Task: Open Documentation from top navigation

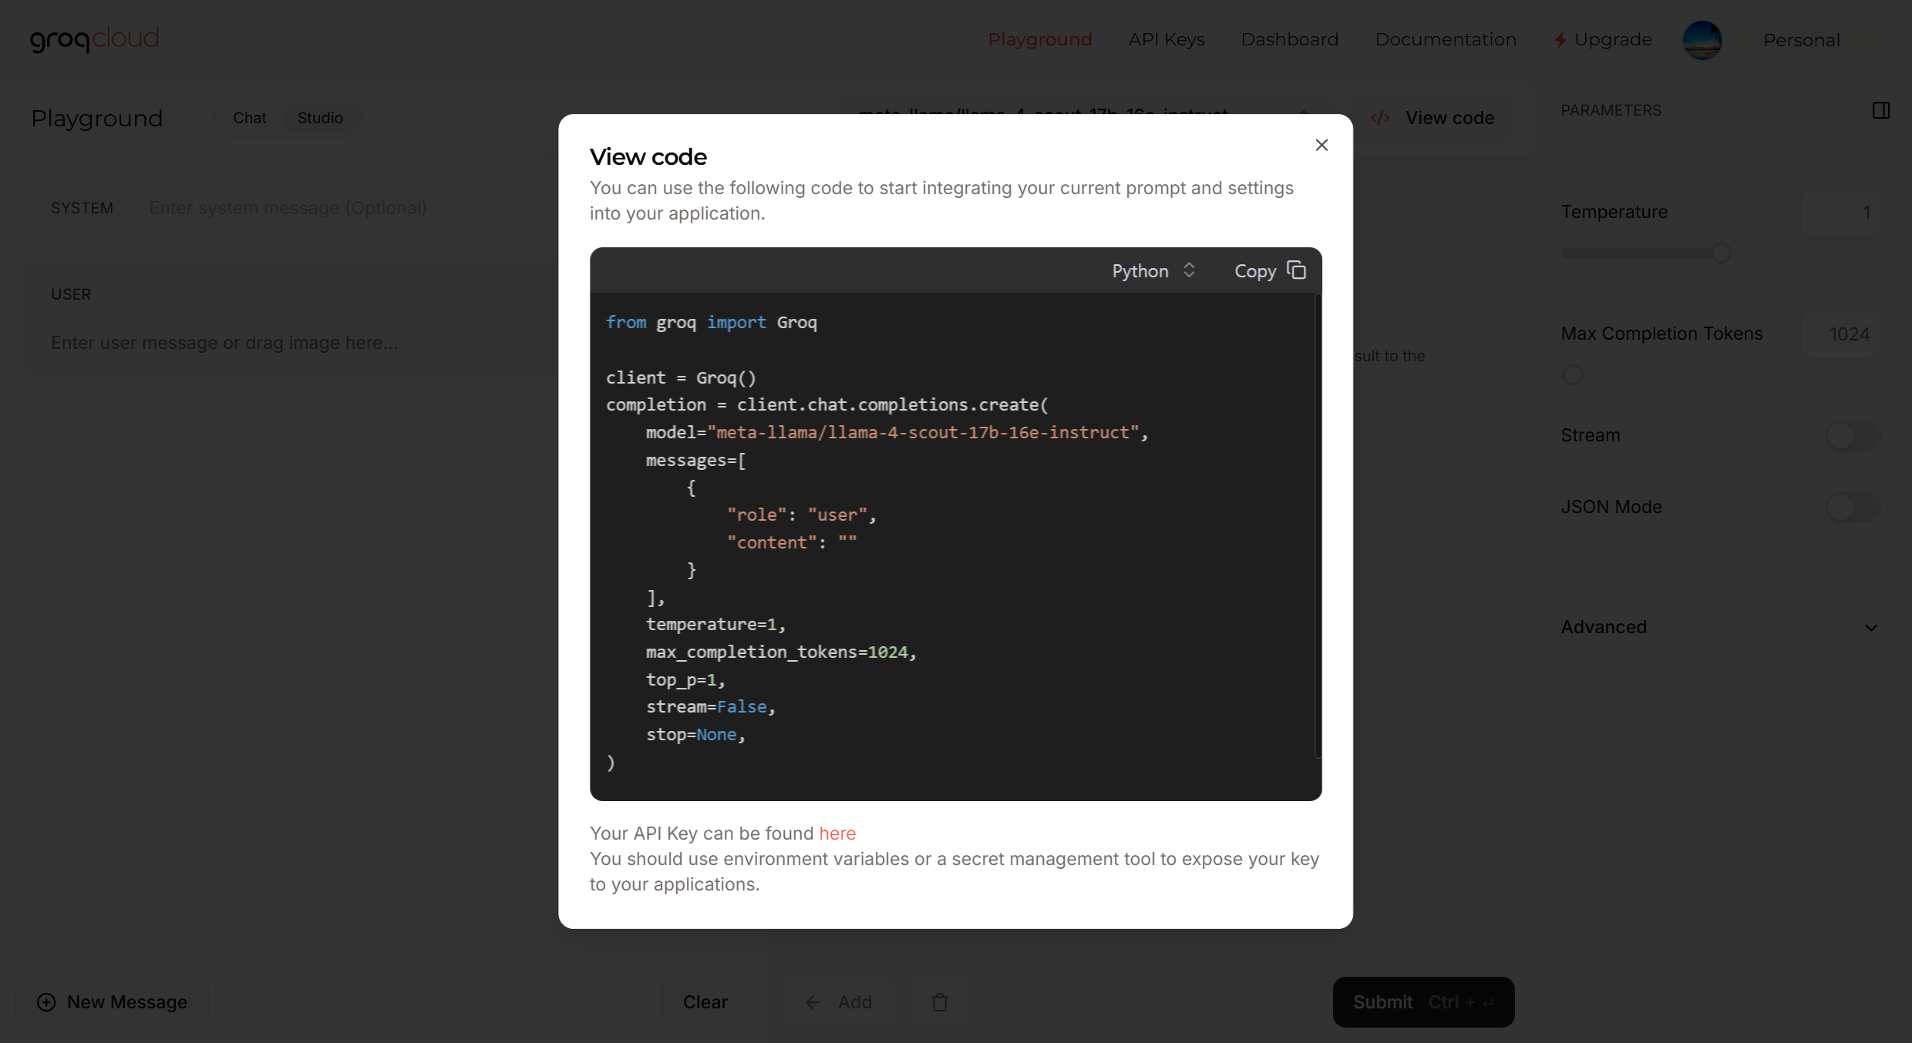Action: pos(1446,39)
